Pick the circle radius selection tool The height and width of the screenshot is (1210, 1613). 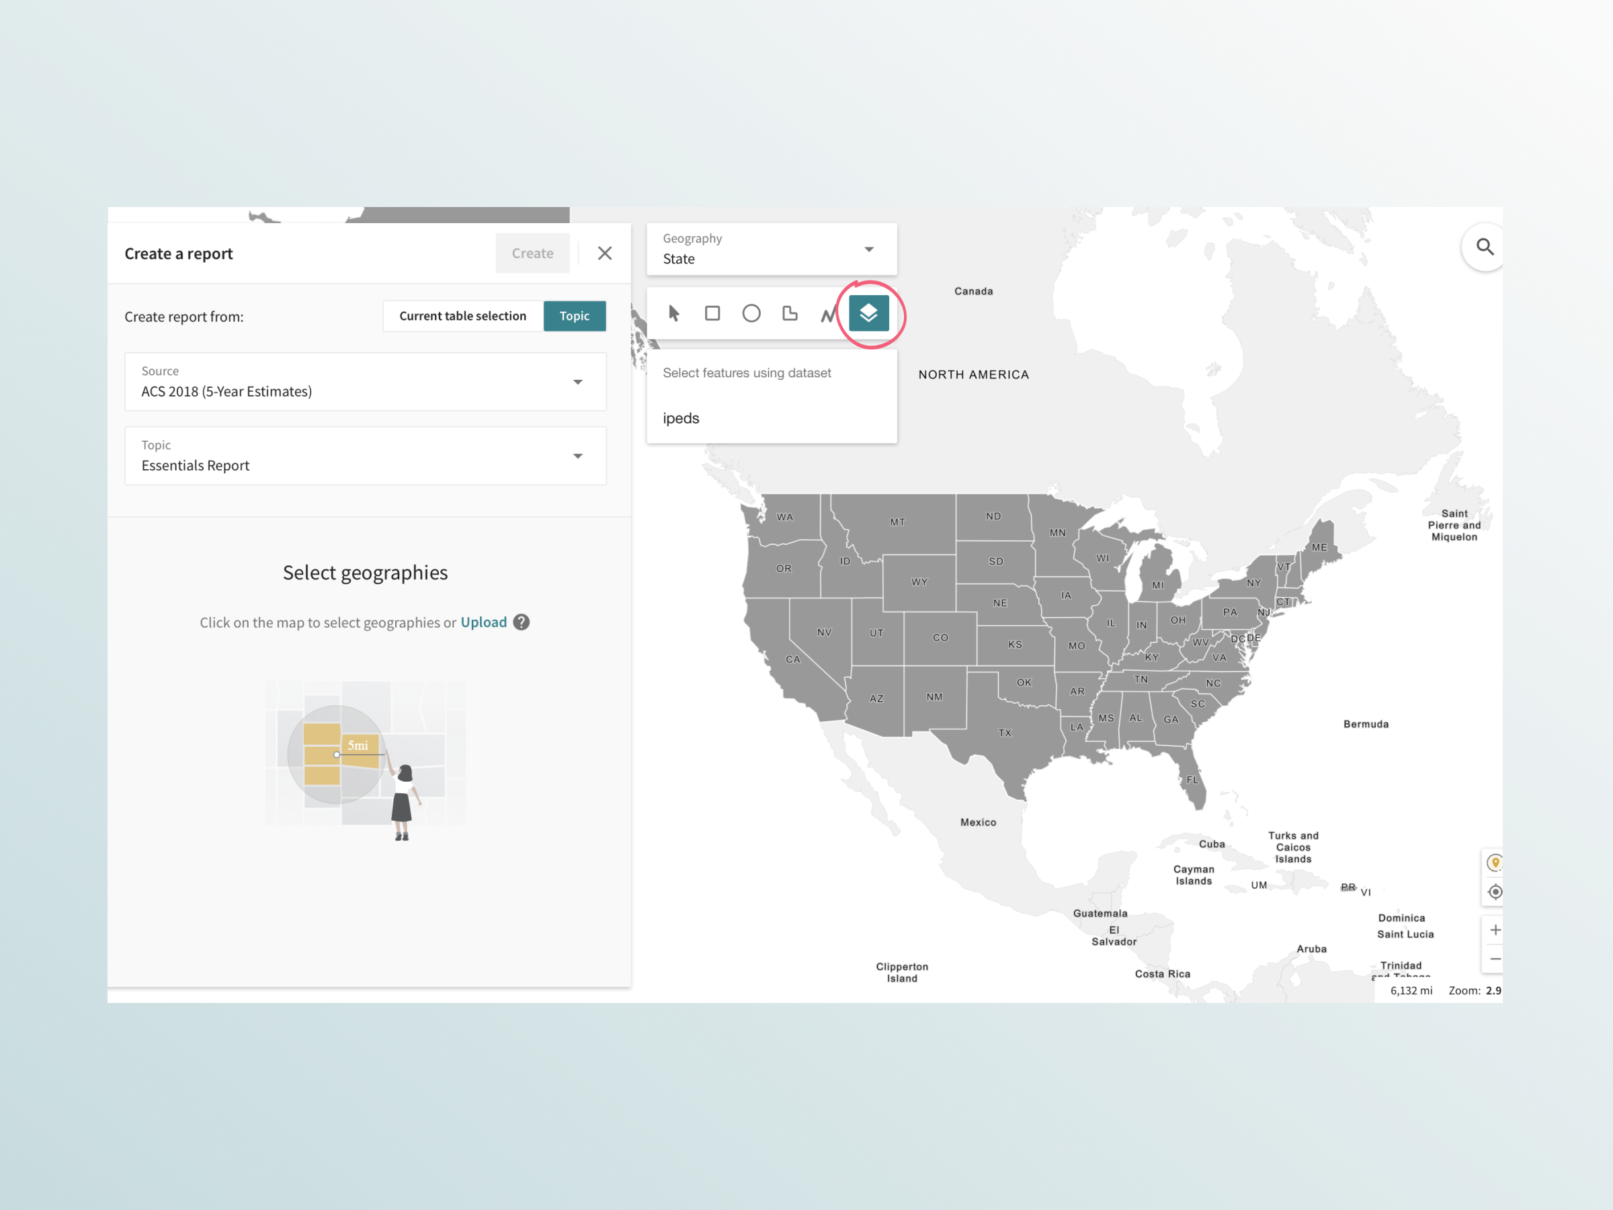click(x=751, y=314)
